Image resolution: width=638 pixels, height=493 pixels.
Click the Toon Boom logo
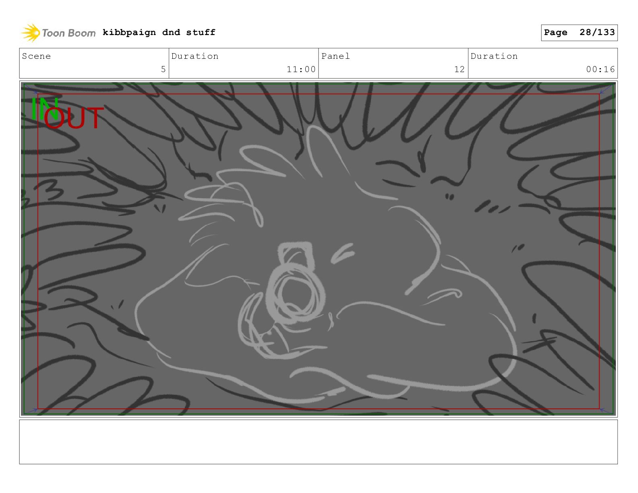coord(58,33)
